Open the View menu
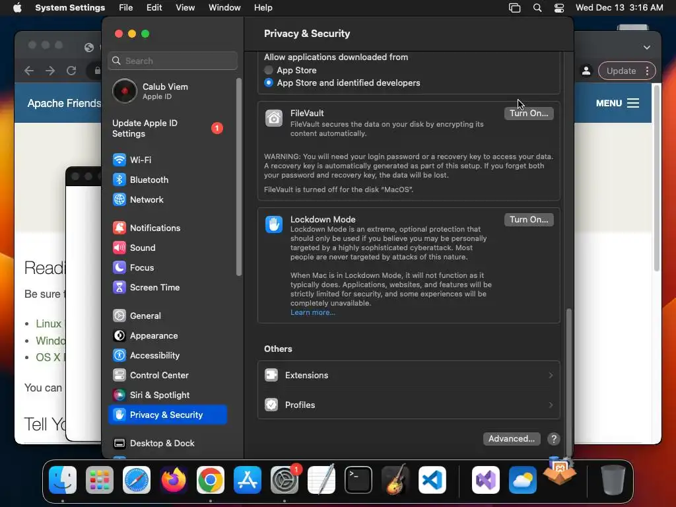Screen dimensions: 676x507 [x=185, y=8]
